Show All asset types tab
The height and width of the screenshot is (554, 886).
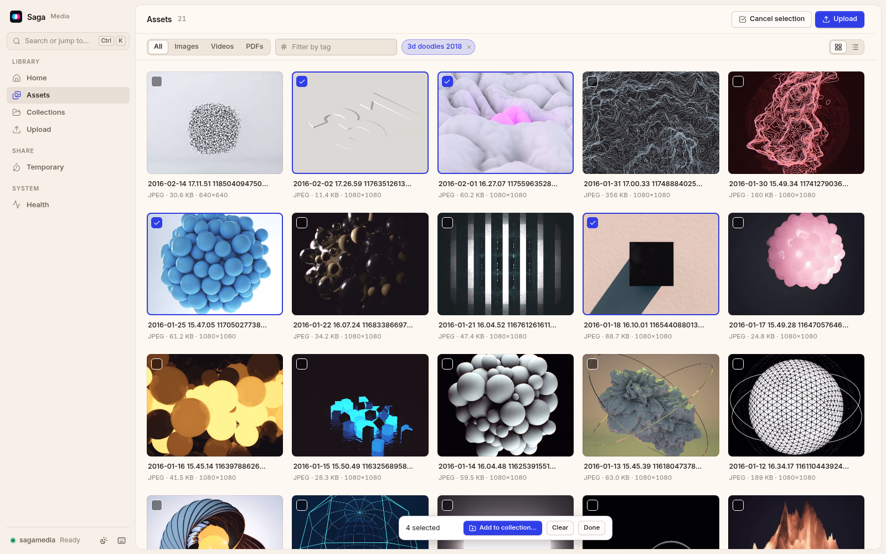(x=158, y=47)
